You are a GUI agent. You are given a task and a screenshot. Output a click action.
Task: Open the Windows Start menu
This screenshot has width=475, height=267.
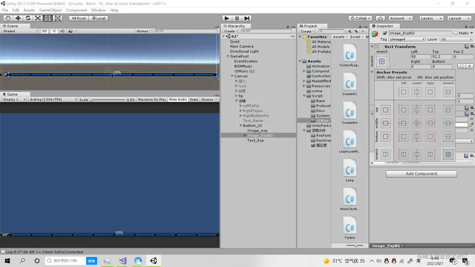coord(8,260)
